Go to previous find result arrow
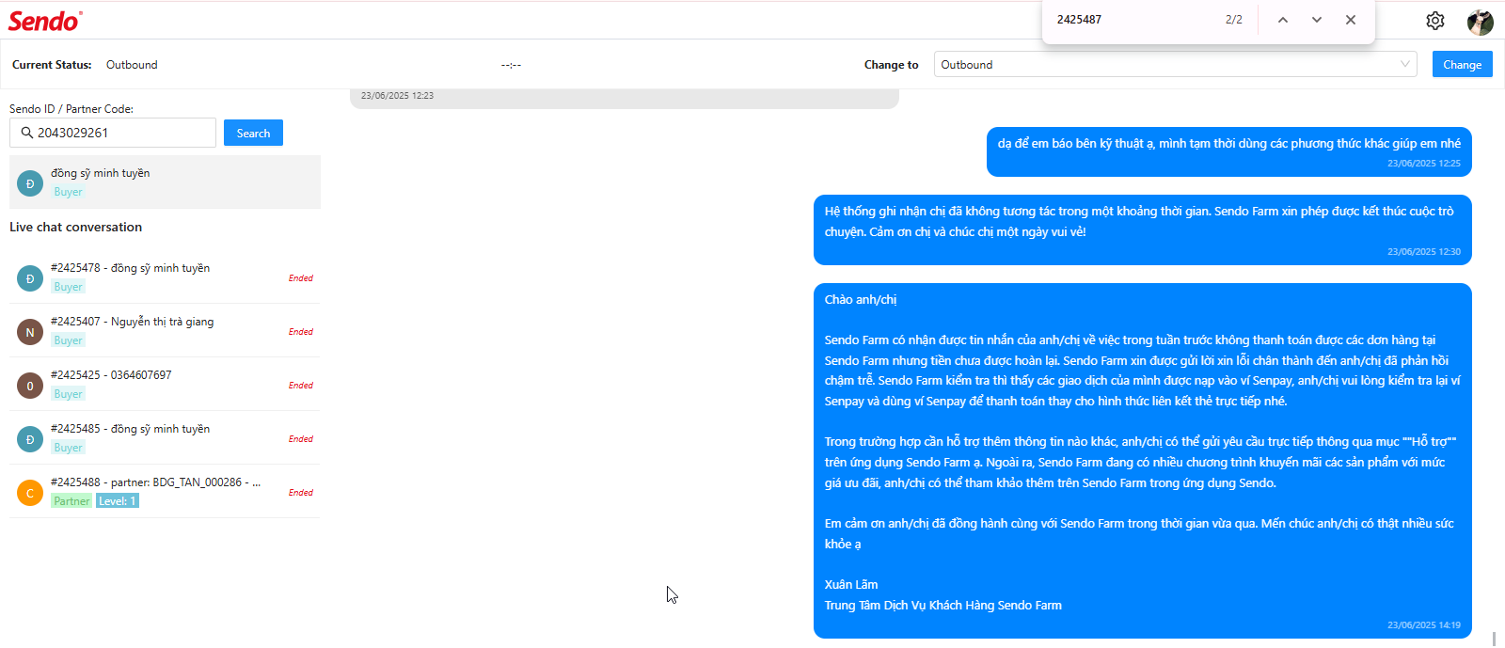Viewport: 1505px width, 648px height. click(1283, 20)
